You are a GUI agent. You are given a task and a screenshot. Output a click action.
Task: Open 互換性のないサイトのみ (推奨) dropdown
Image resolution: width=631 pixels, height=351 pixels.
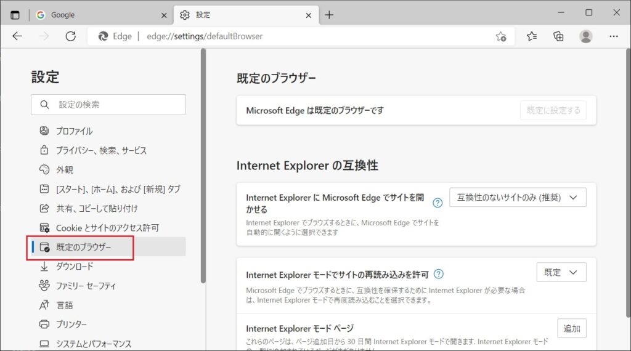(518, 198)
